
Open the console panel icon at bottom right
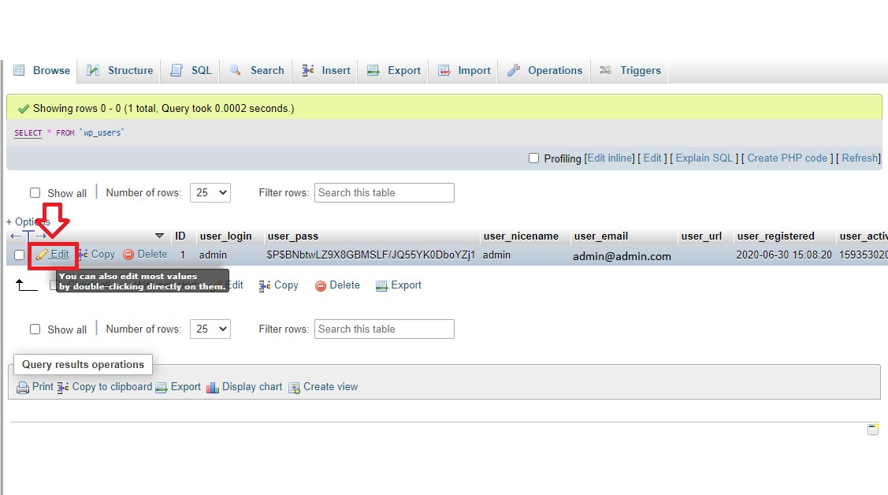pyautogui.click(x=873, y=430)
